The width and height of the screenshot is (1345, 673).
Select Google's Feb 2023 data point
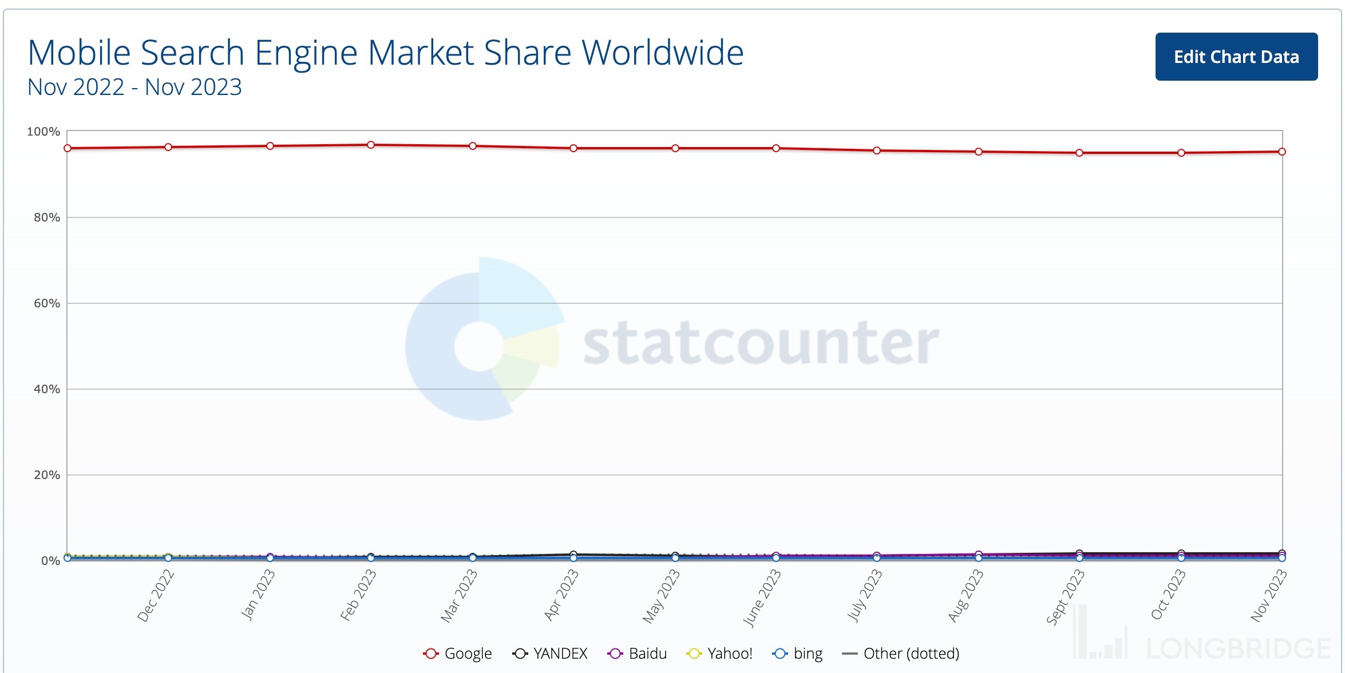[371, 145]
